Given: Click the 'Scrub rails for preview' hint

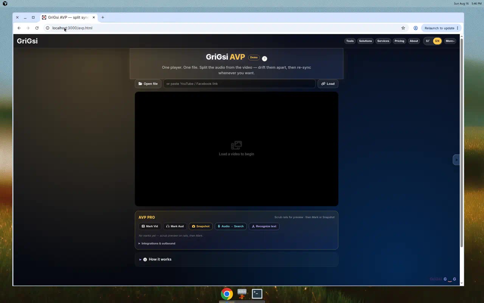Looking at the screenshot, I should pos(304,217).
